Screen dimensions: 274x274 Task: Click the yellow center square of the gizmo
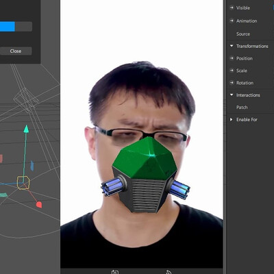[23, 183]
